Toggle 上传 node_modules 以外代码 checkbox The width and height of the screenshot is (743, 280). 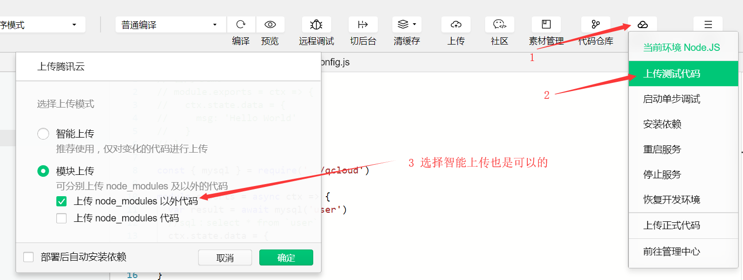(62, 201)
